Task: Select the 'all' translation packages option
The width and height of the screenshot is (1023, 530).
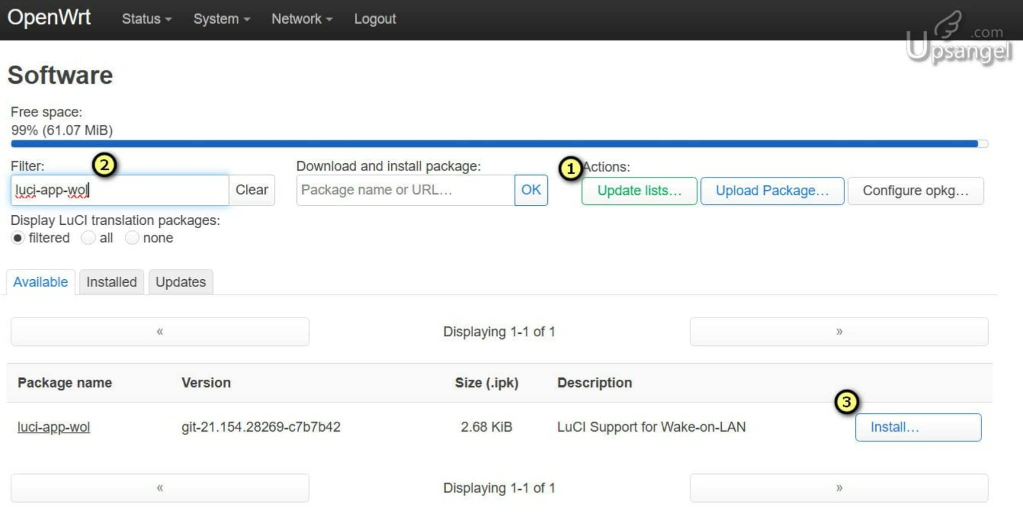Action: (89, 238)
